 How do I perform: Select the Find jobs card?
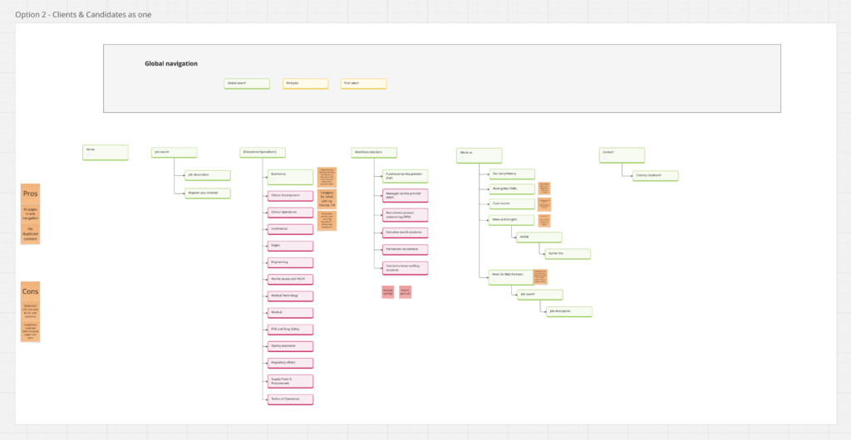pyautogui.click(x=305, y=84)
